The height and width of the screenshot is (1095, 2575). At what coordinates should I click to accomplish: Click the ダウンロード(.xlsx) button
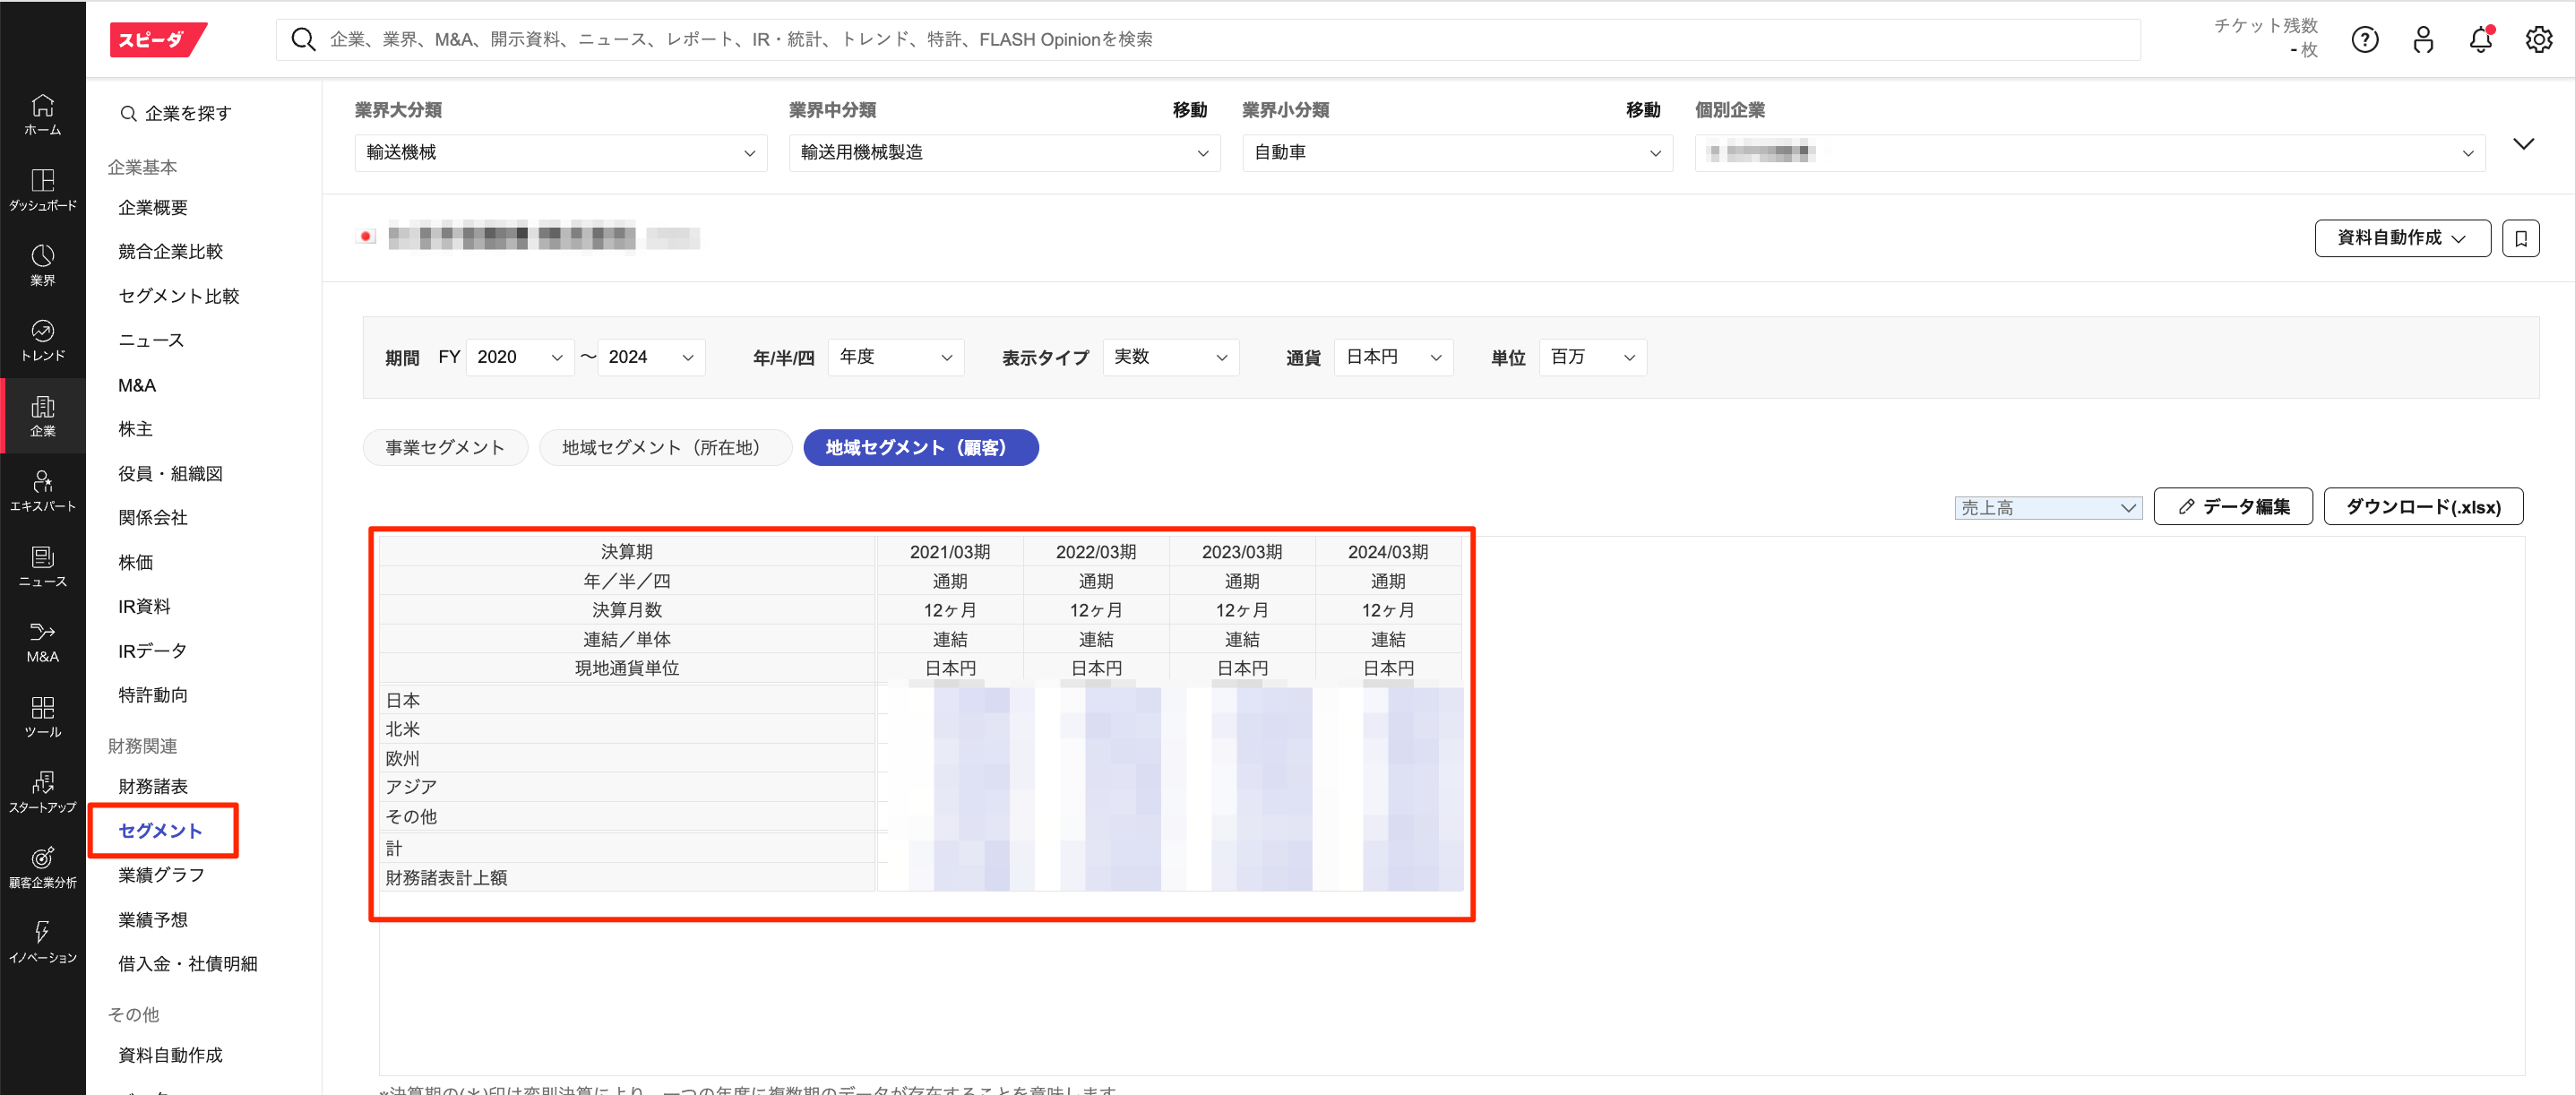(x=2422, y=507)
